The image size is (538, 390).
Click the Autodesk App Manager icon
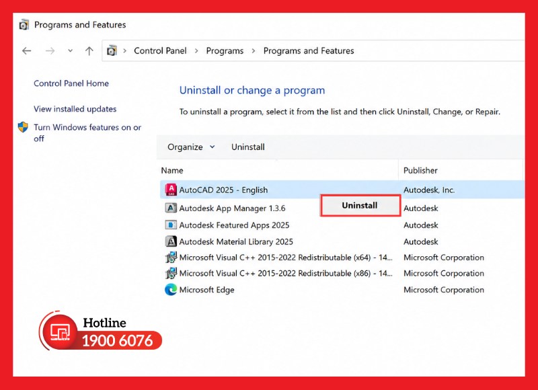[171, 208]
